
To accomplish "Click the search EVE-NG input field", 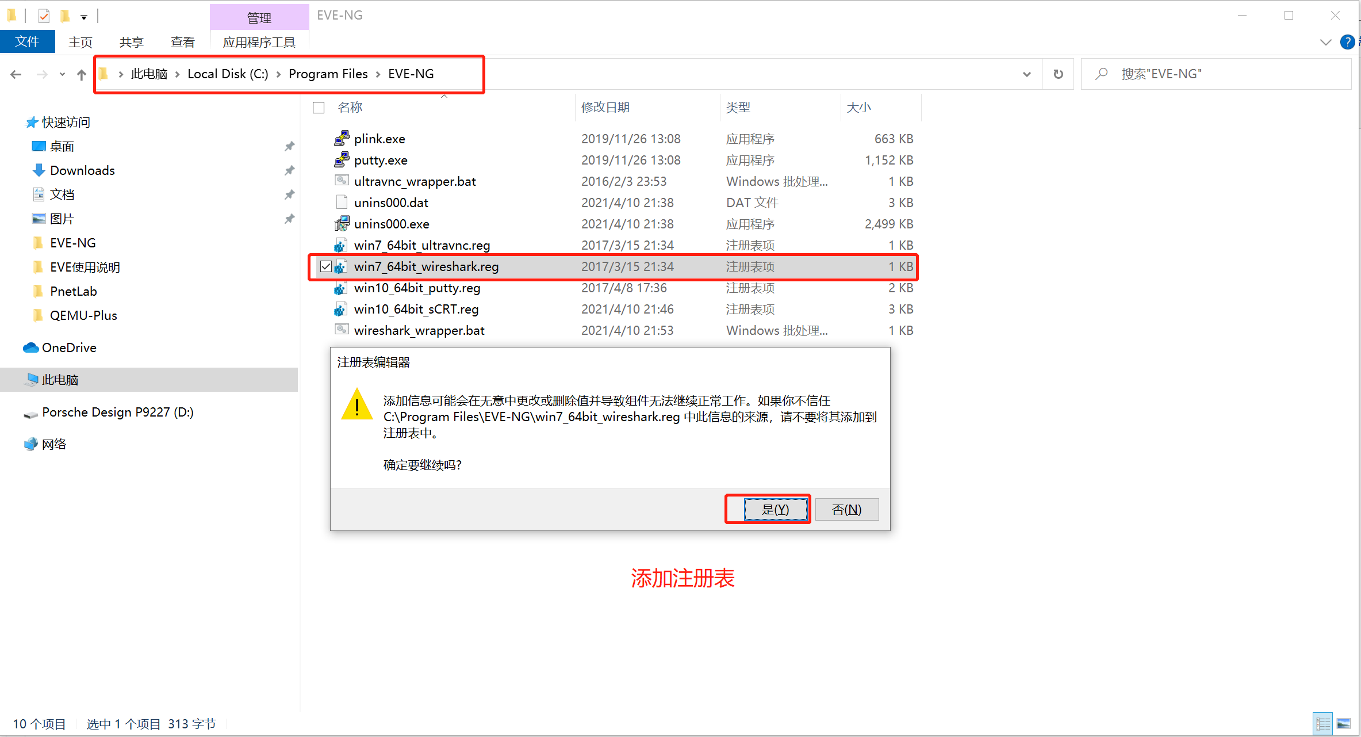I will pyautogui.click(x=1216, y=74).
